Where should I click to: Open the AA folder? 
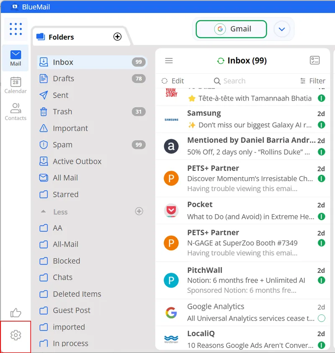[92, 228]
